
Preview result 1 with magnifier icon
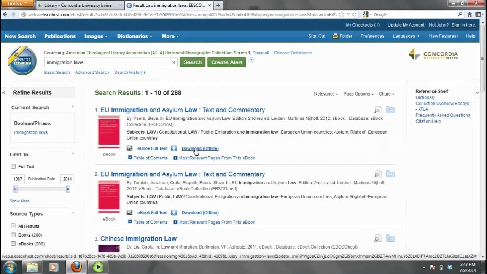[x=377, y=110]
